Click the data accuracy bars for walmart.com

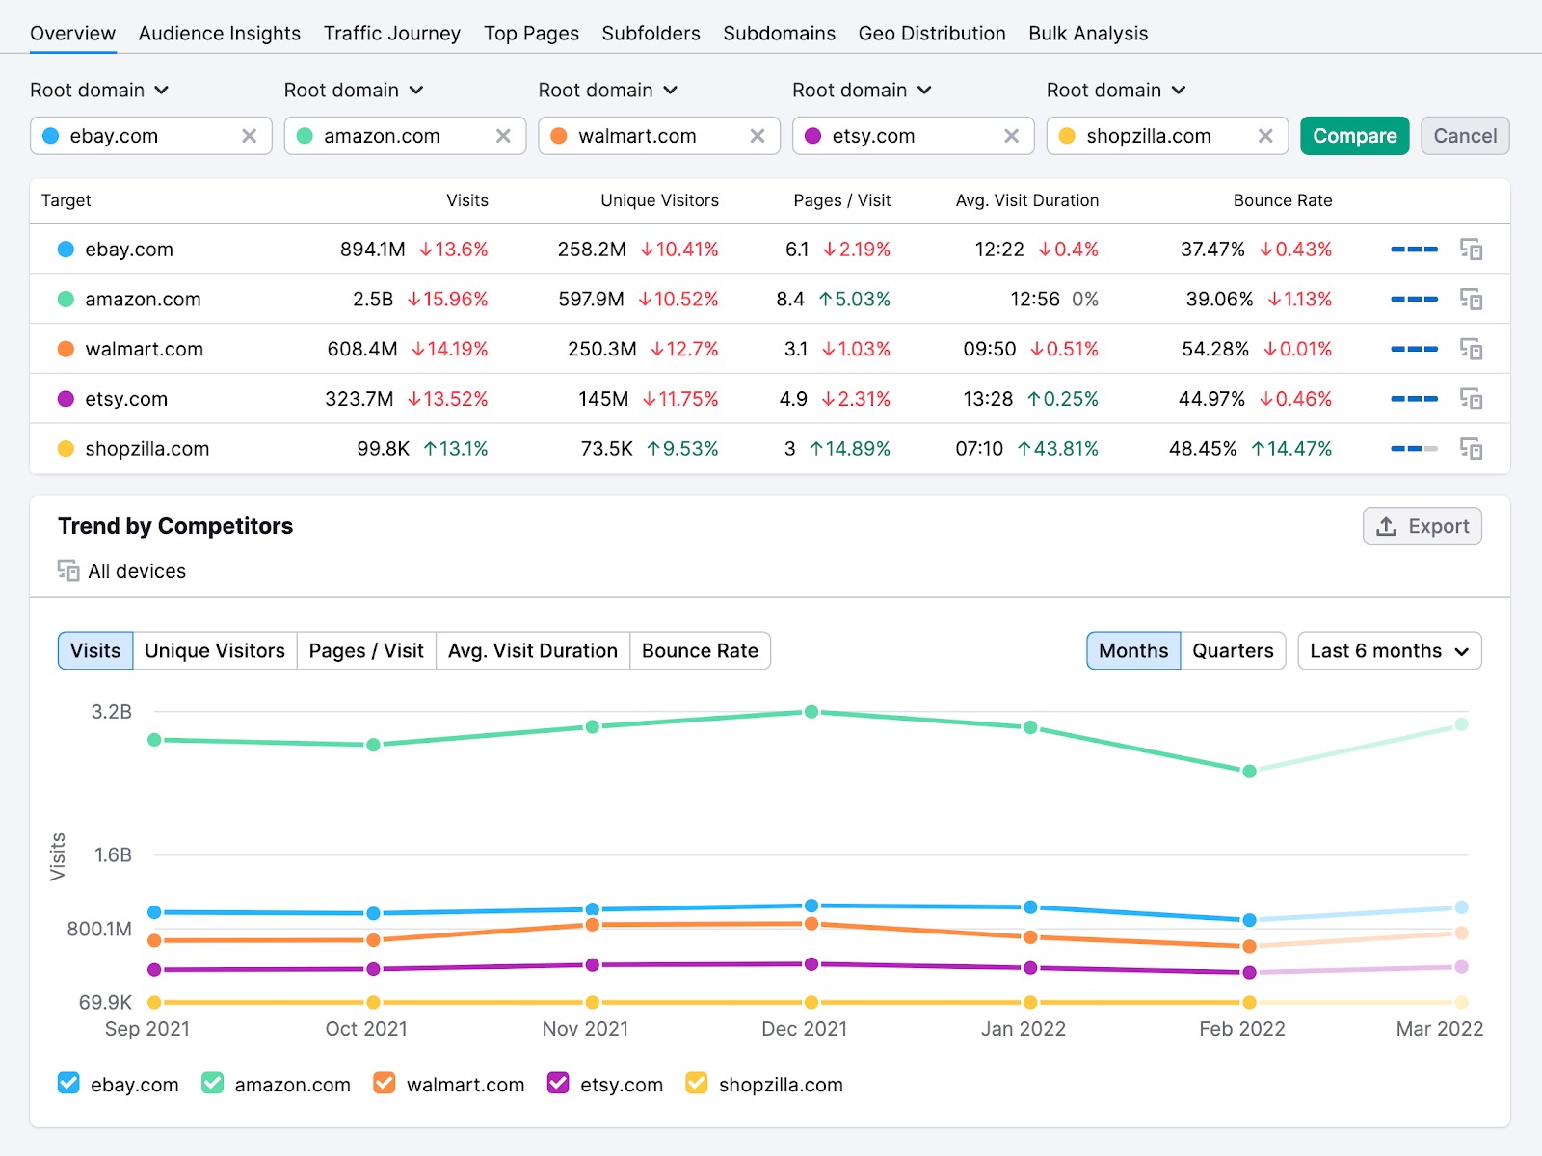[x=1414, y=349]
